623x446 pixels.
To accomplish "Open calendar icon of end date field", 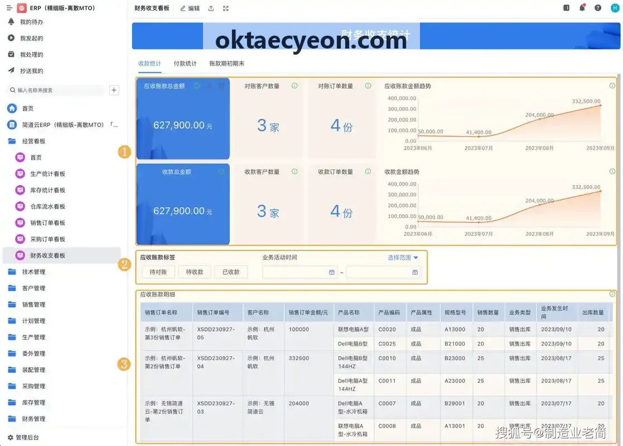I will pyautogui.click(x=415, y=272).
